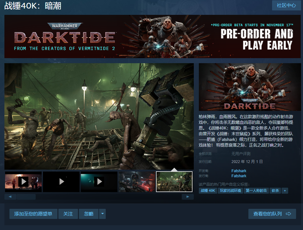Screen dimensions: 303x230
Task: Open the main large game screenshot
Action: [x=99, y=117]
